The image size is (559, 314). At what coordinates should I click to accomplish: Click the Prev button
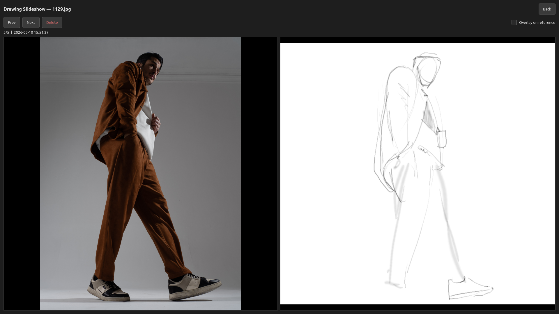[12, 22]
